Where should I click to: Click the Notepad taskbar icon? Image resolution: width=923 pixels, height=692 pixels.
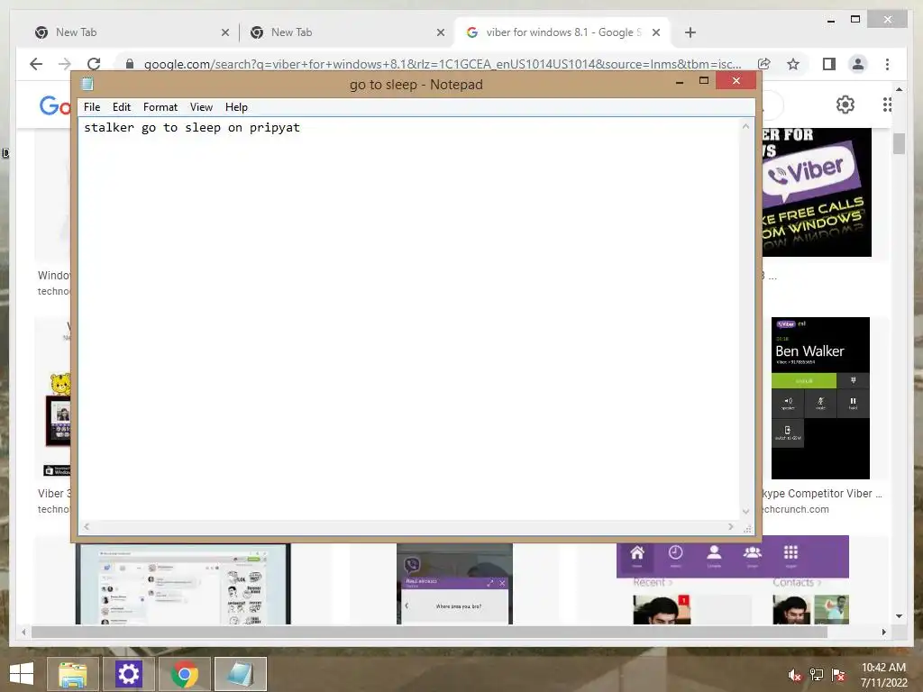click(x=240, y=674)
